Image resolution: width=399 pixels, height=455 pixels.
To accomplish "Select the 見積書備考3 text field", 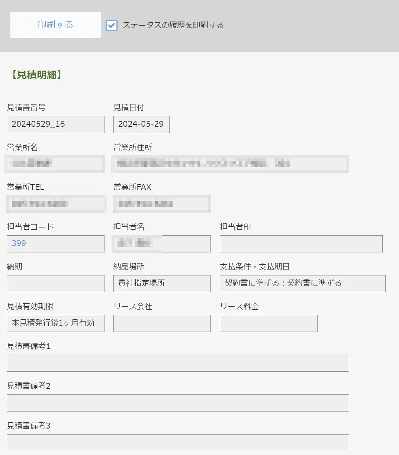I will (x=178, y=442).
